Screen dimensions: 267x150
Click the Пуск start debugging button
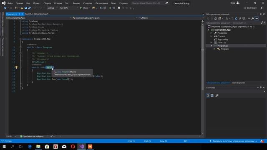point(85,8)
